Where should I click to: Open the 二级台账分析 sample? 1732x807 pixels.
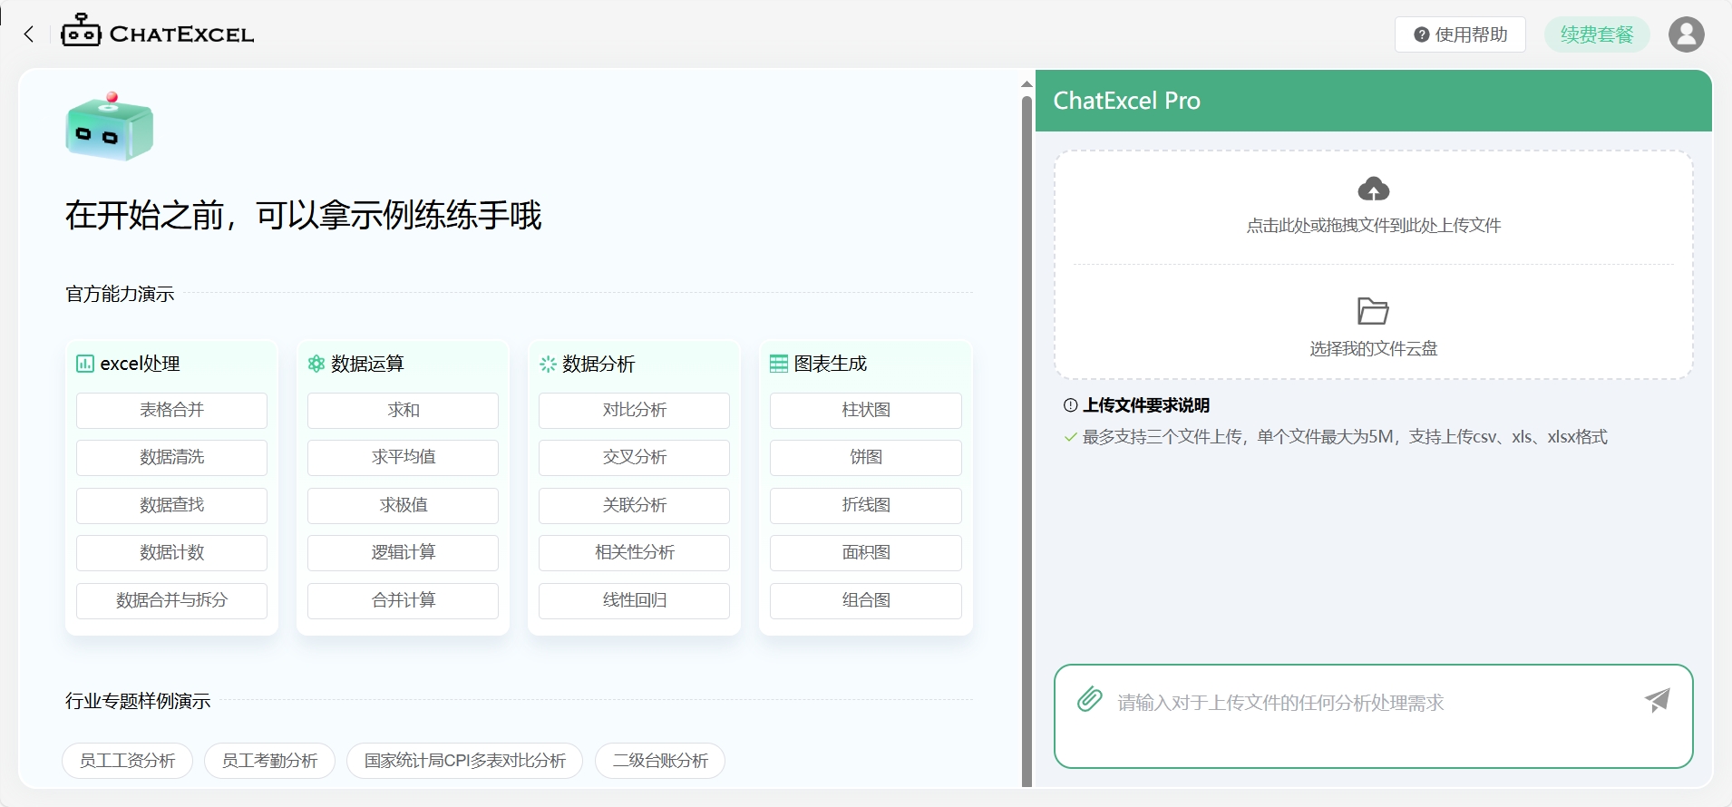(x=660, y=760)
